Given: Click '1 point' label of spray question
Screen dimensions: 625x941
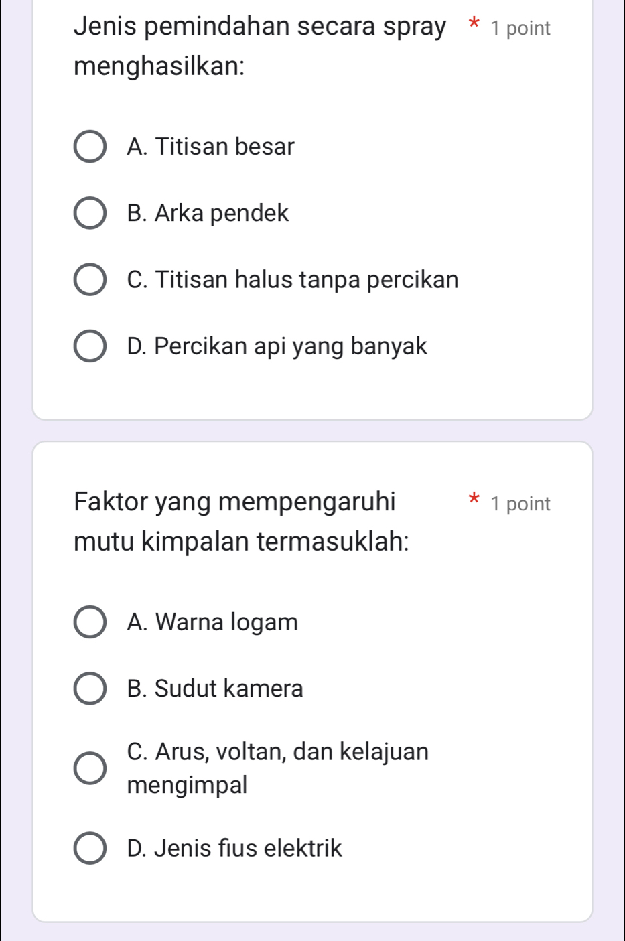Looking at the screenshot, I should [520, 29].
